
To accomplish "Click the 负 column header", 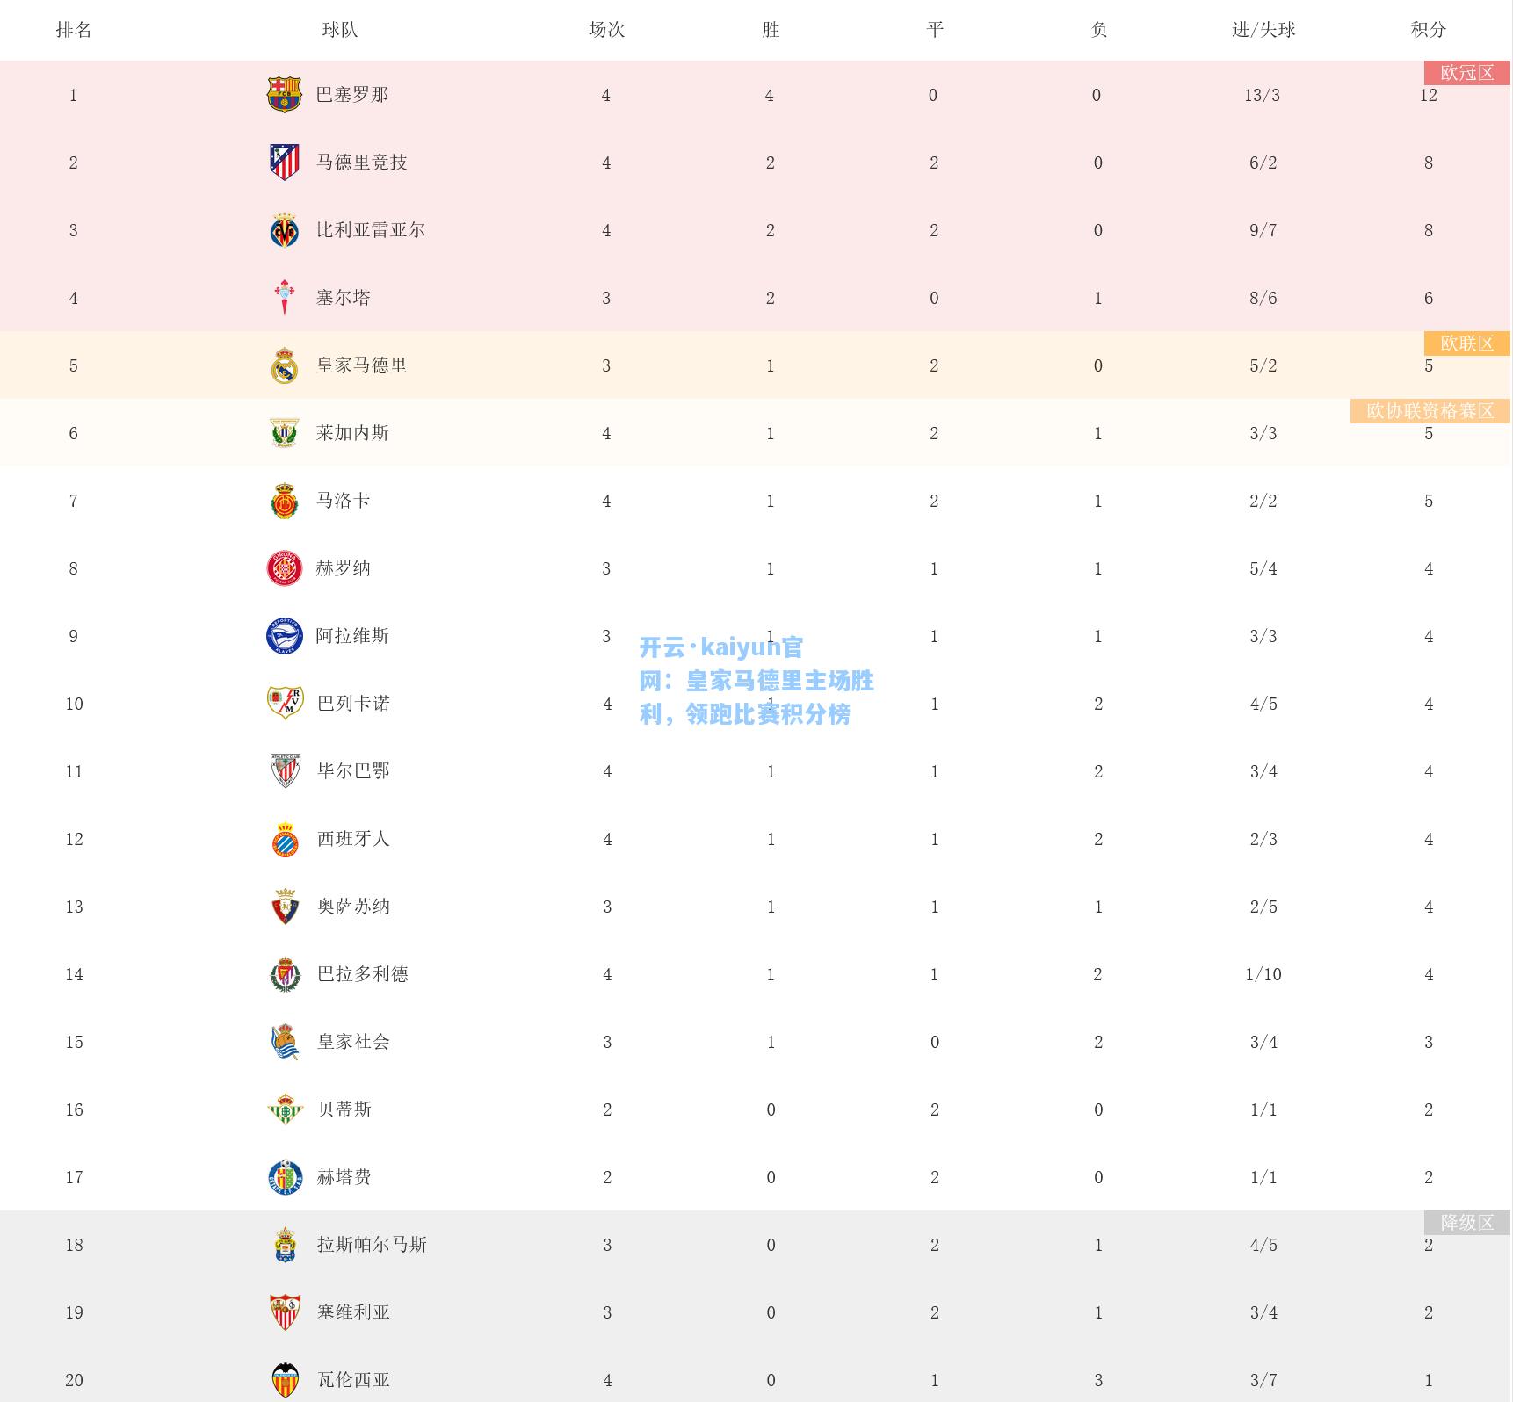I will coord(1099,30).
